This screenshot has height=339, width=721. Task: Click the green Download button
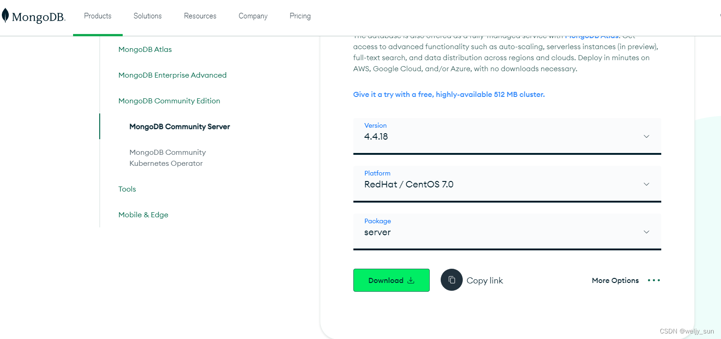(392, 280)
